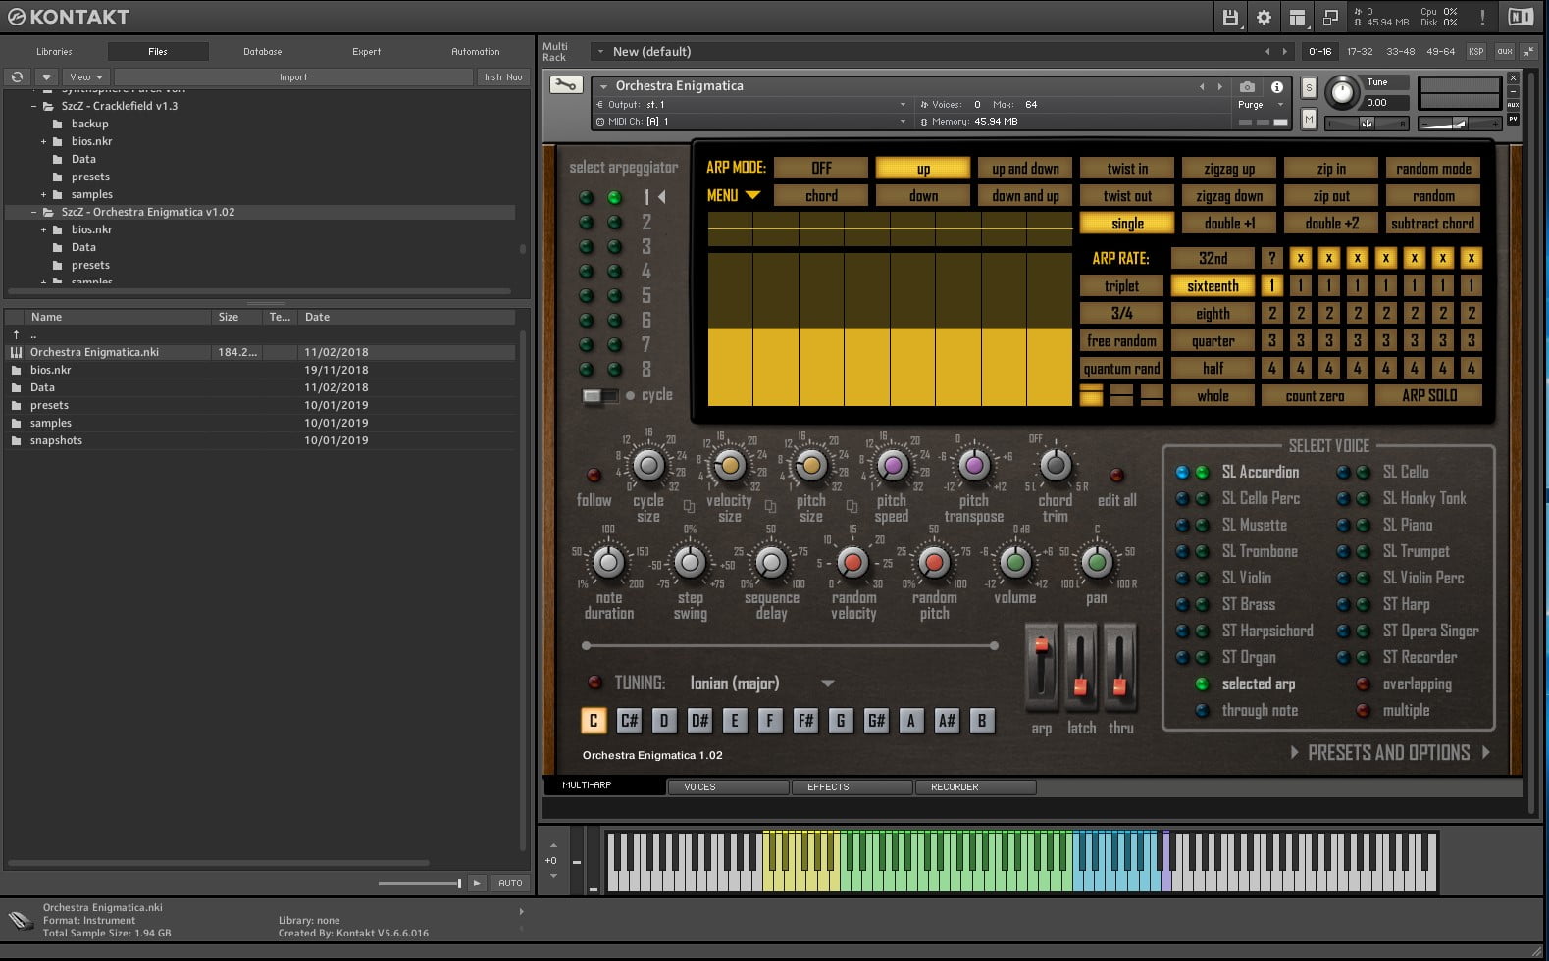Enable the selected arp option

[x=1202, y=683]
